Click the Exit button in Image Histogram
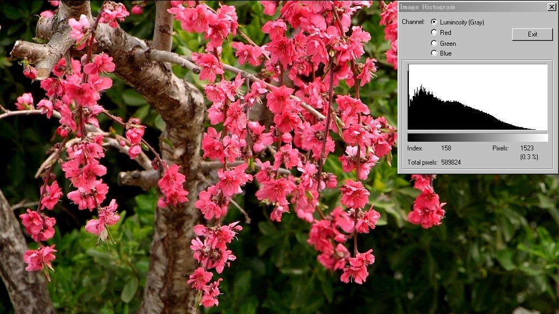The height and width of the screenshot is (314, 559). pyautogui.click(x=532, y=34)
